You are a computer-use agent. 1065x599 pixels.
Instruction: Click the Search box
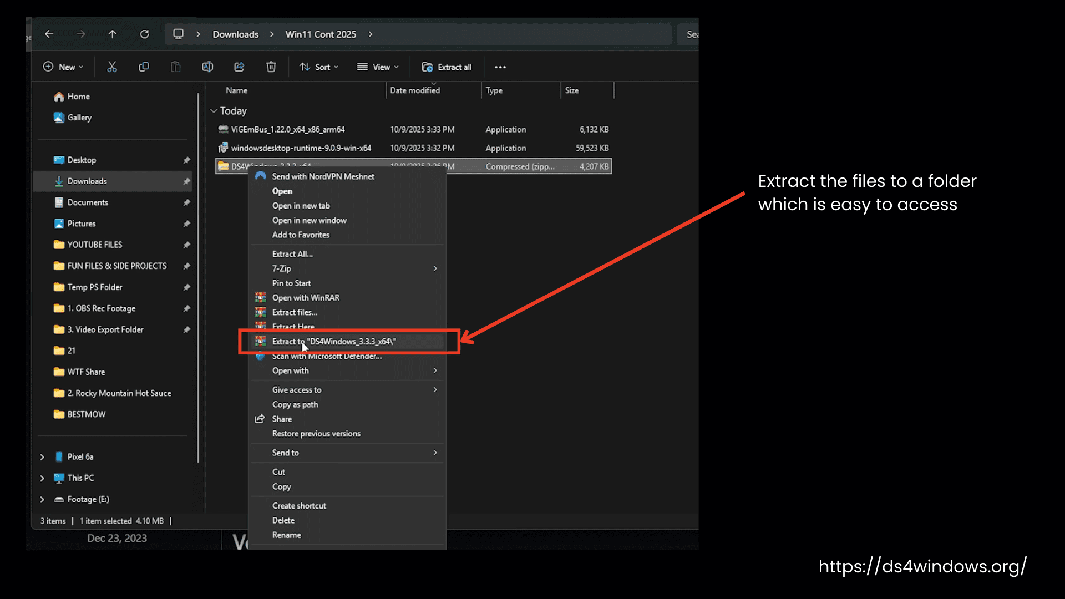[688, 34]
